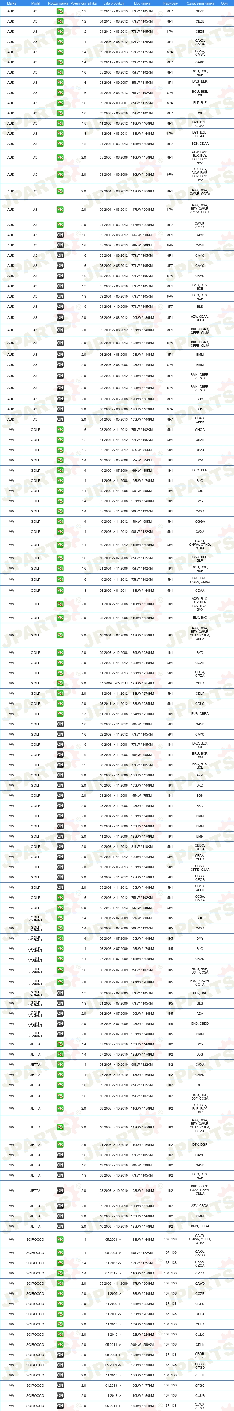The width and height of the screenshot is (234, 1411).
Task: Click diesel icon in Jetta CAYC row
Action: click(60, 1155)
